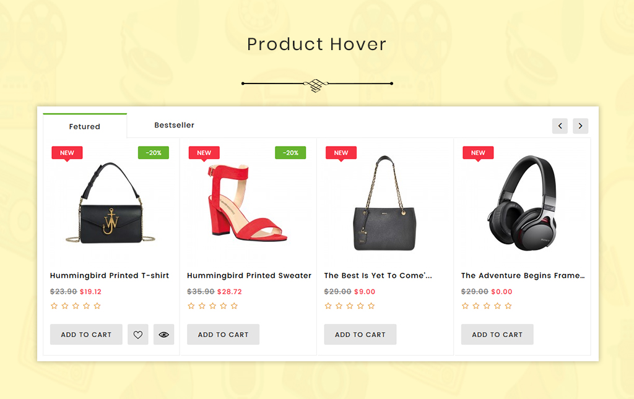Viewport: 634px width, 399px height.
Task: Add The Adventure Begins Frame to cart
Action: pos(497,335)
